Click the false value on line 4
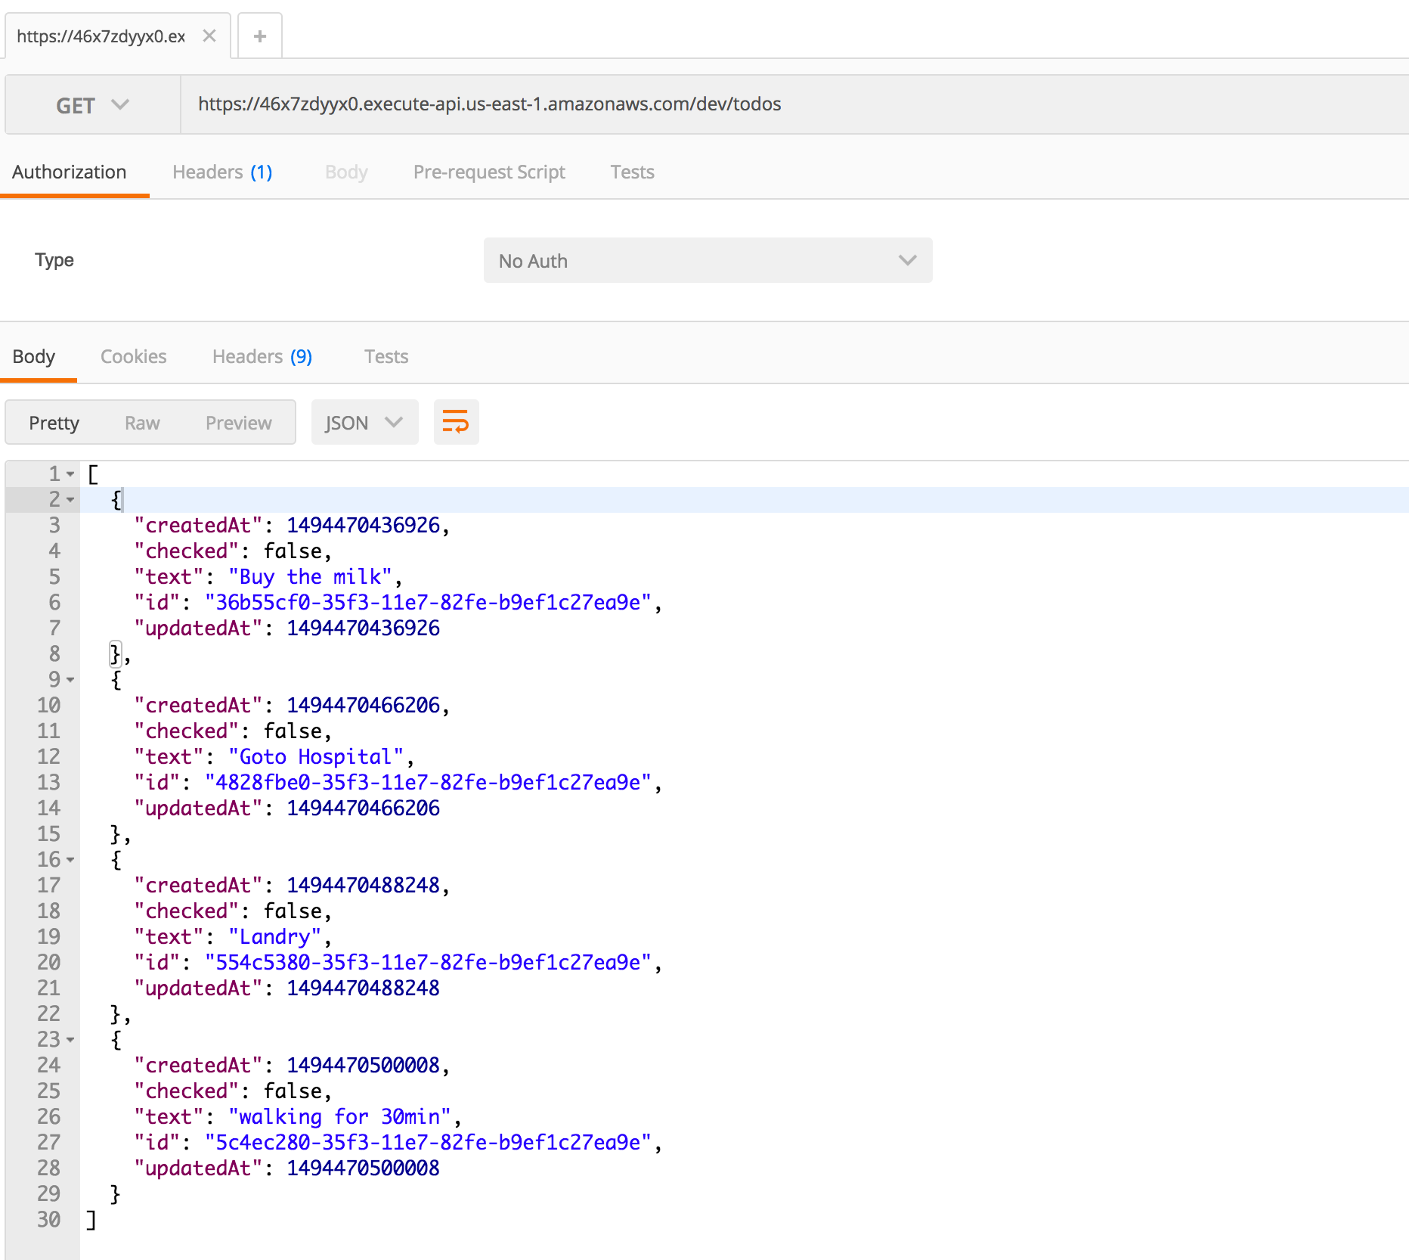The image size is (1409, 1260). point(293,551)
